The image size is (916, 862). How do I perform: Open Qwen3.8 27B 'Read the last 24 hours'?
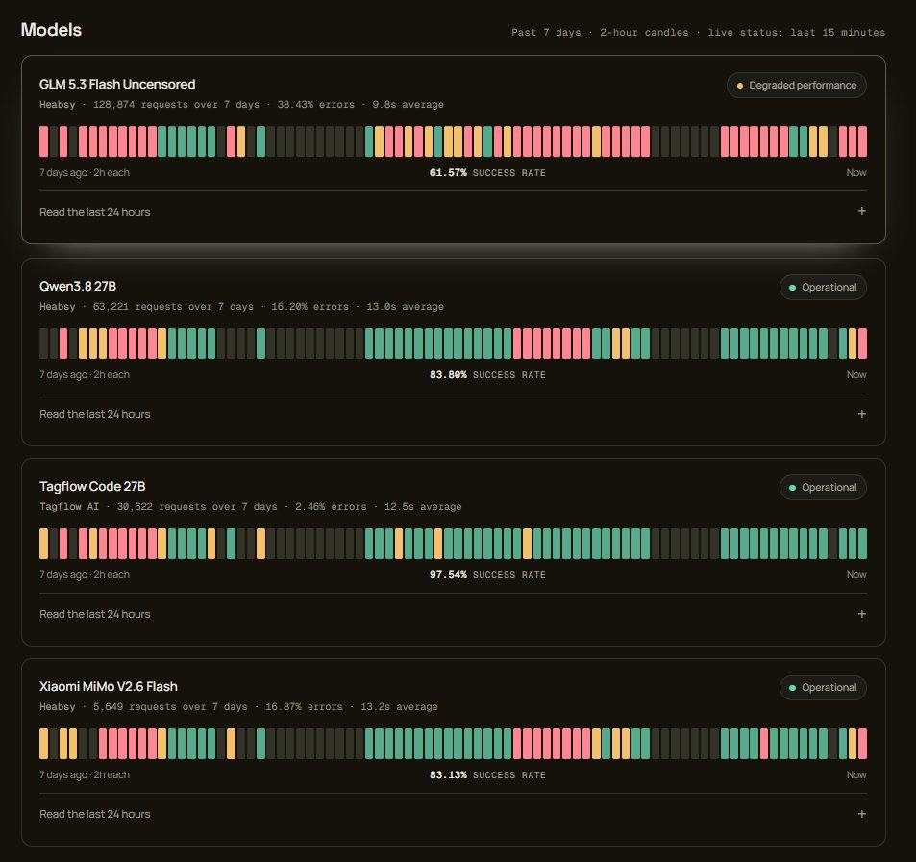click(94, 414)
